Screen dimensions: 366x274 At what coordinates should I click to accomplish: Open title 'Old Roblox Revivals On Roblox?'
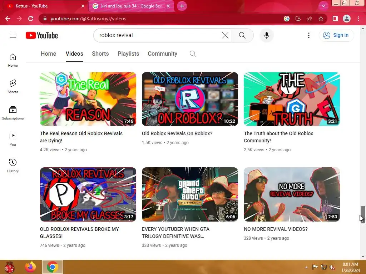(x=177, y=133)
